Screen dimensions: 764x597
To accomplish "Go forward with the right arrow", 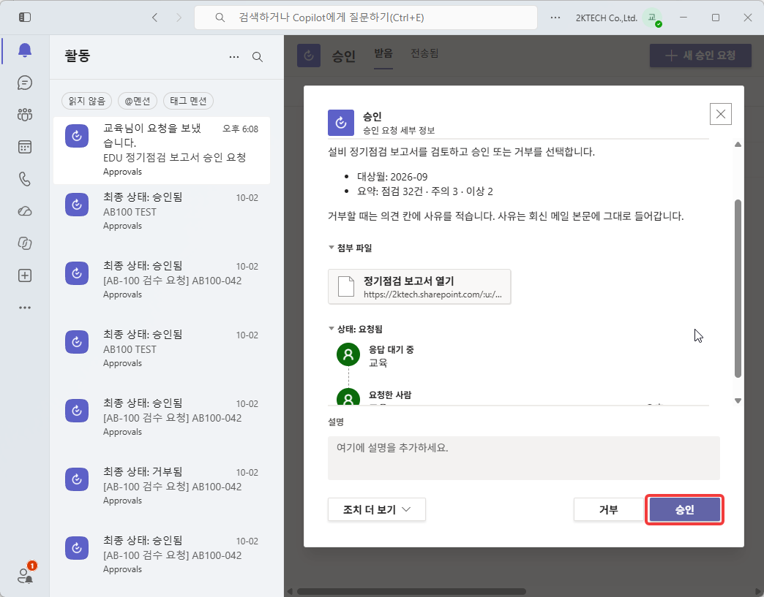I will click(x=179, y=18).
